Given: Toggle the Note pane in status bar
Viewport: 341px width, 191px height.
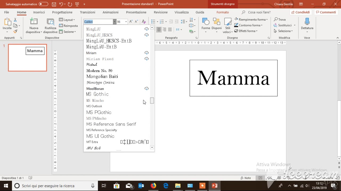Looking at the screenshot, I should click(246, 178).
